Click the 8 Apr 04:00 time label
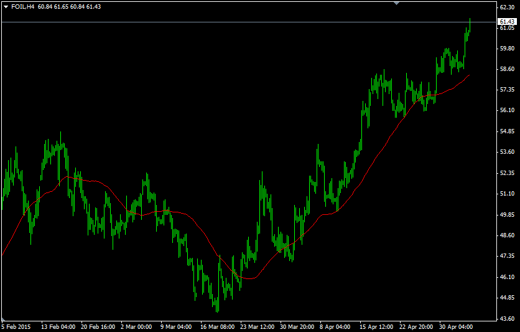This screenshot has height=332, width=520. pos(335,327)
